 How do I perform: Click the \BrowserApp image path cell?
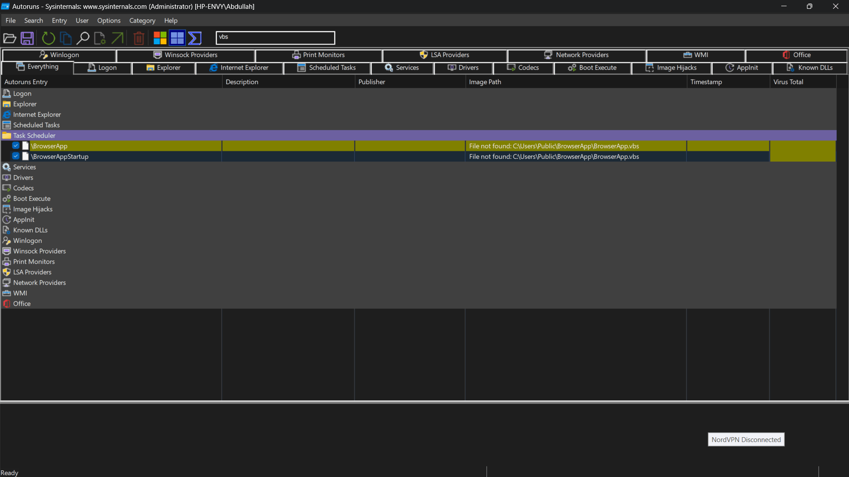(x=575, y=146)
